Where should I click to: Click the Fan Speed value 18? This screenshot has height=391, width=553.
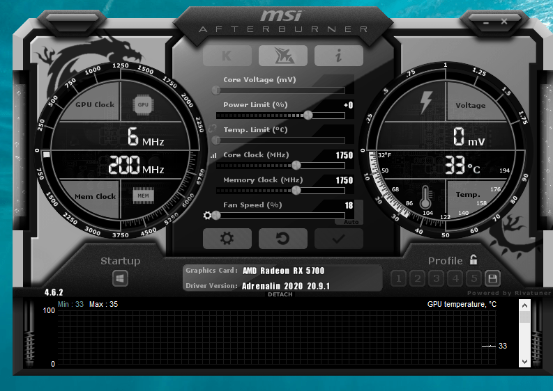(349, 205)
